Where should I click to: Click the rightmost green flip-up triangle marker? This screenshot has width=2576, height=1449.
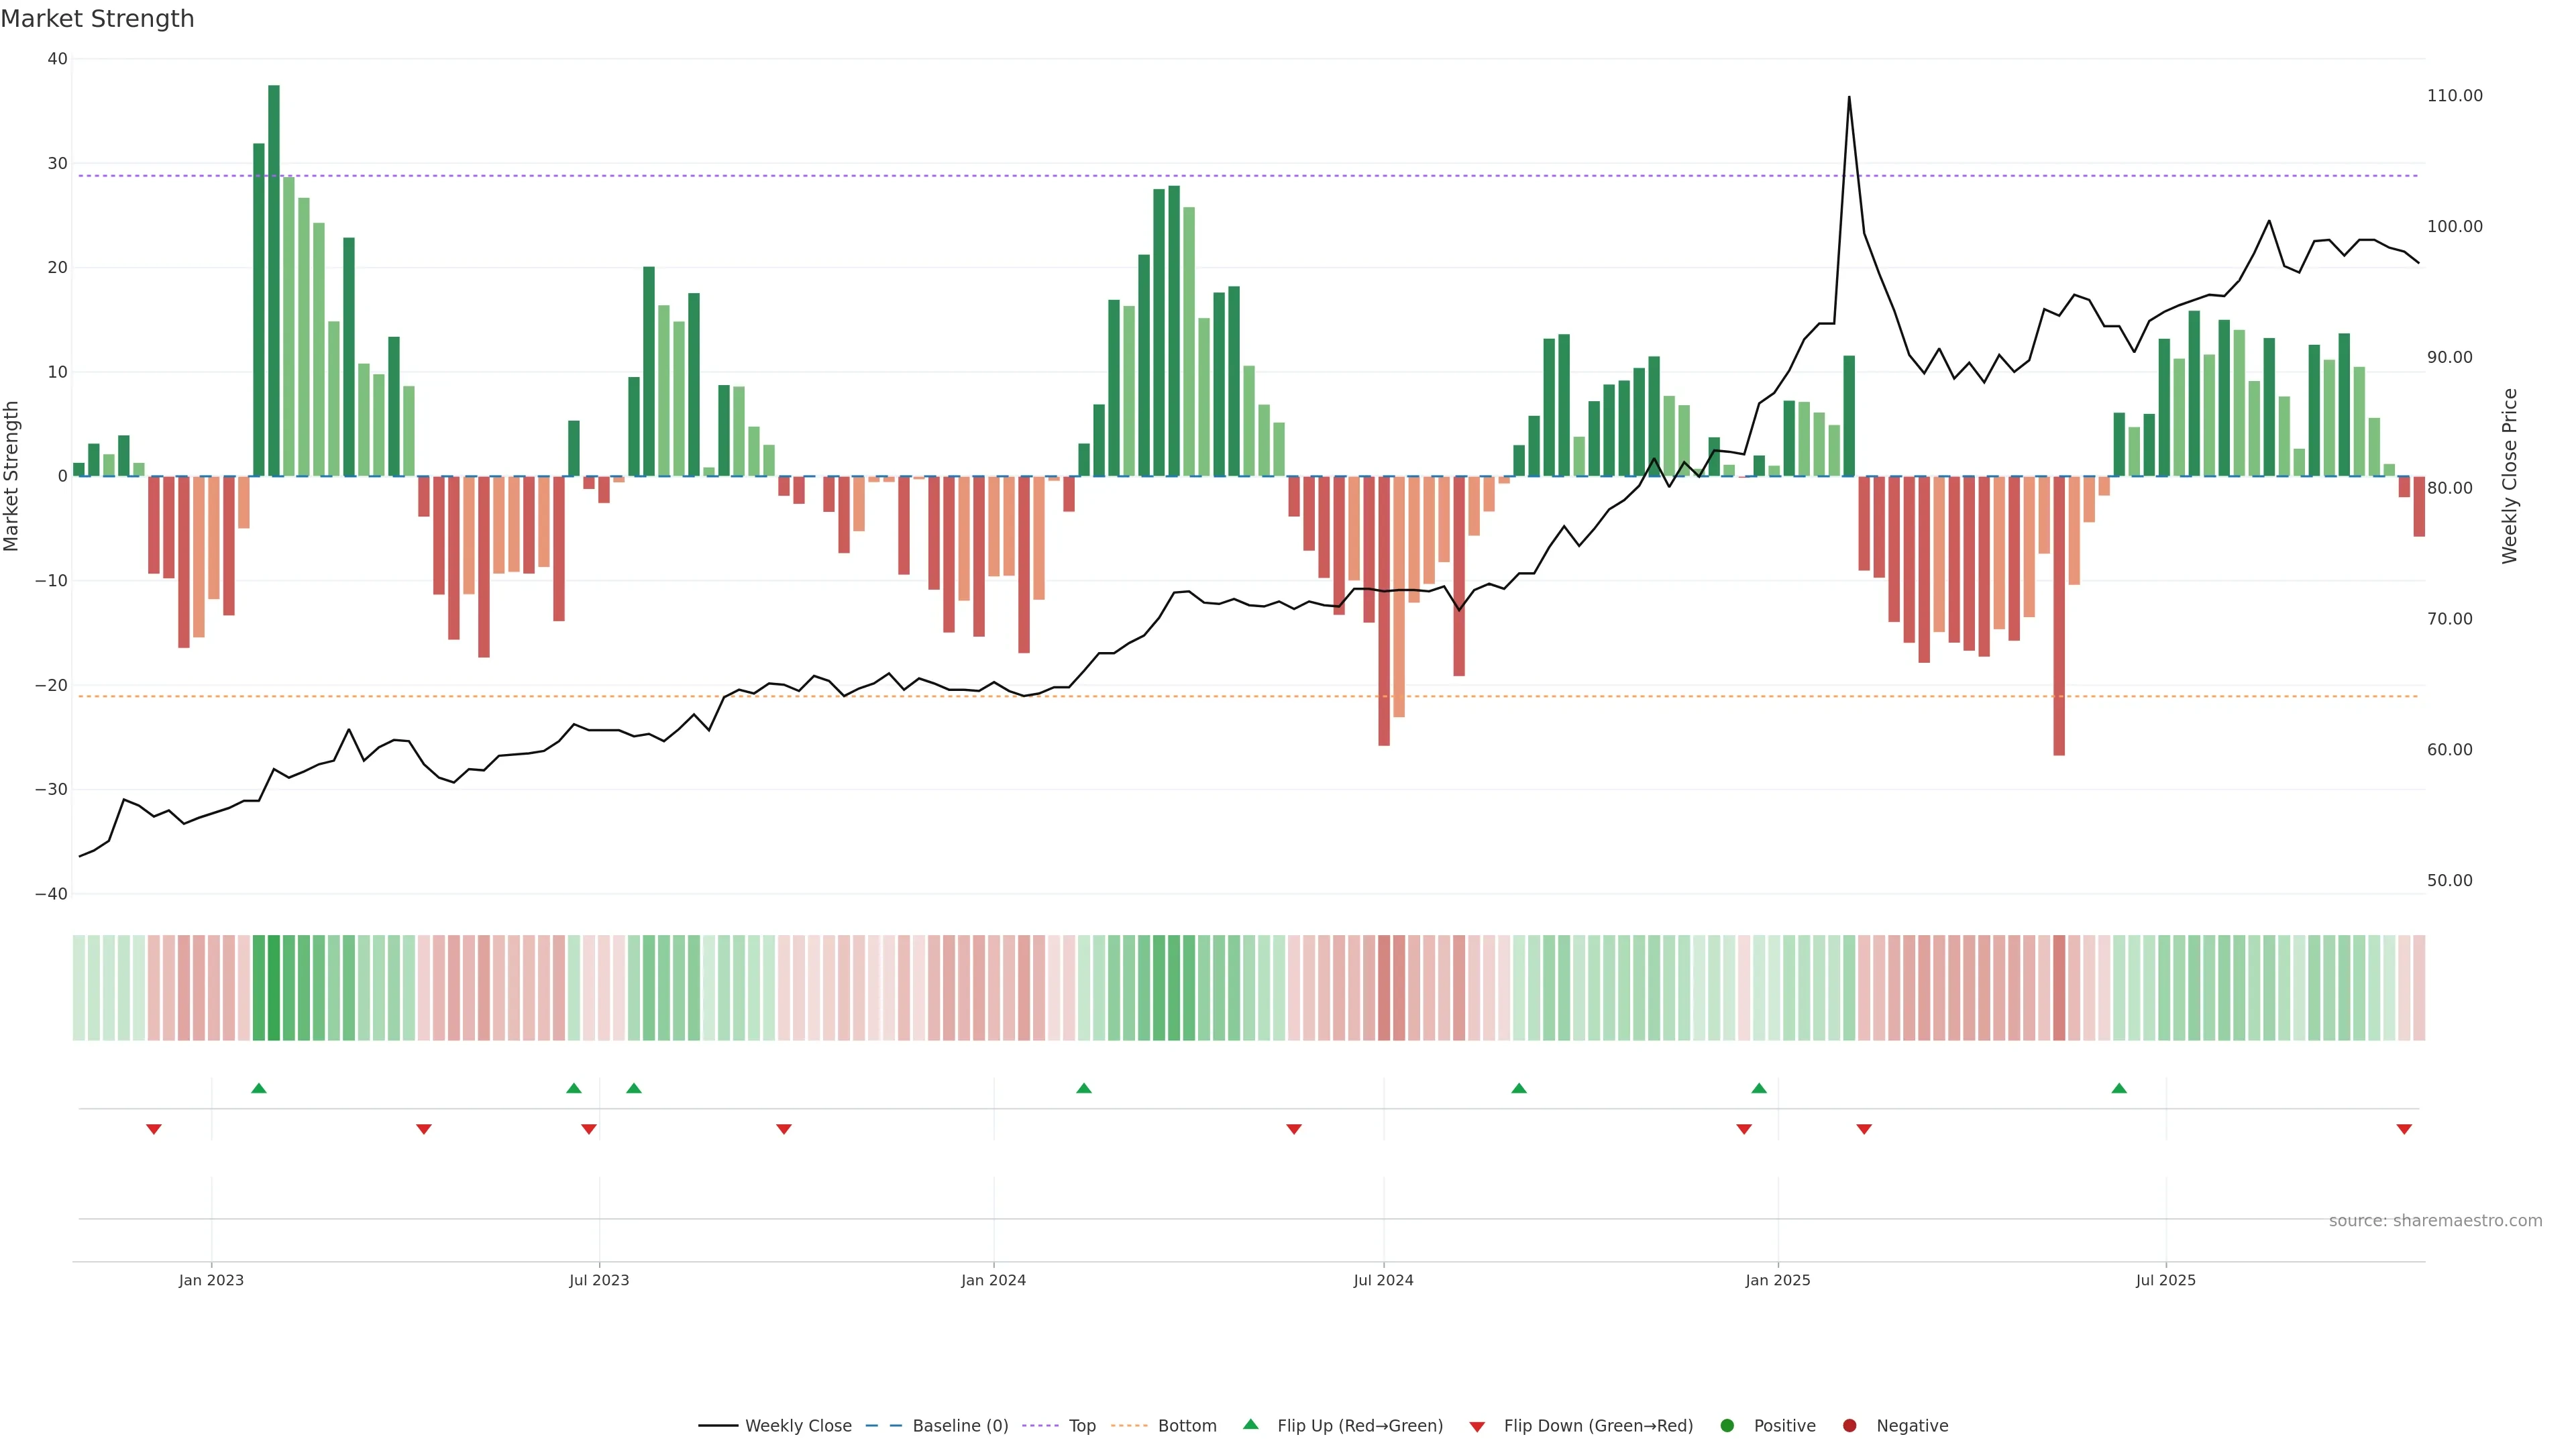pos(2119,1088)
